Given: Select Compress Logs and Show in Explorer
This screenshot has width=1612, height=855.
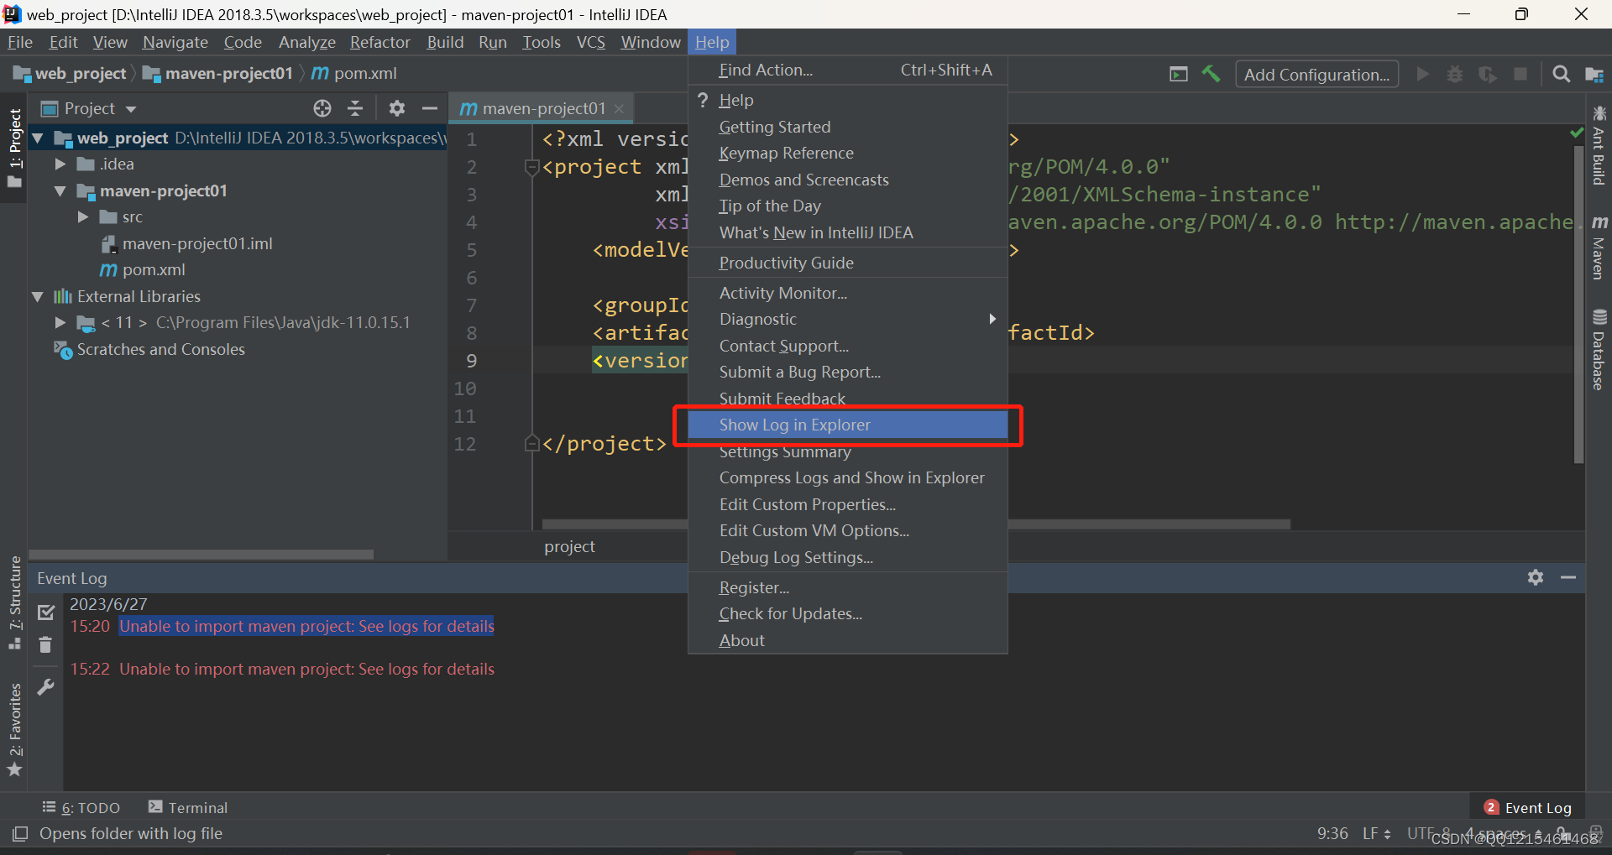Looking at the screenshot, I should click(848, 478).
